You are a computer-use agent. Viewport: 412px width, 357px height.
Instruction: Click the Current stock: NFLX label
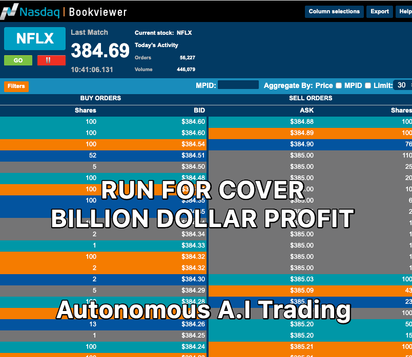163,33
